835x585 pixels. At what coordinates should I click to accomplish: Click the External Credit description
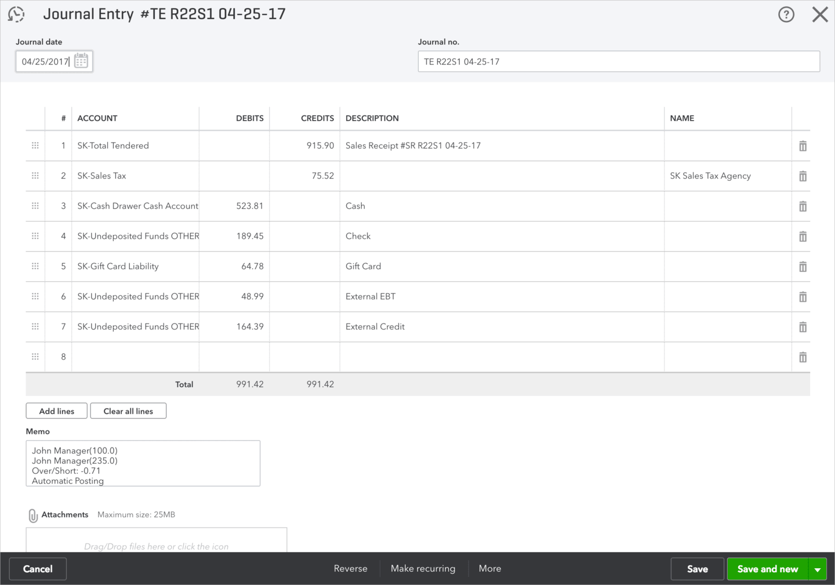click(x=375, y=326)
